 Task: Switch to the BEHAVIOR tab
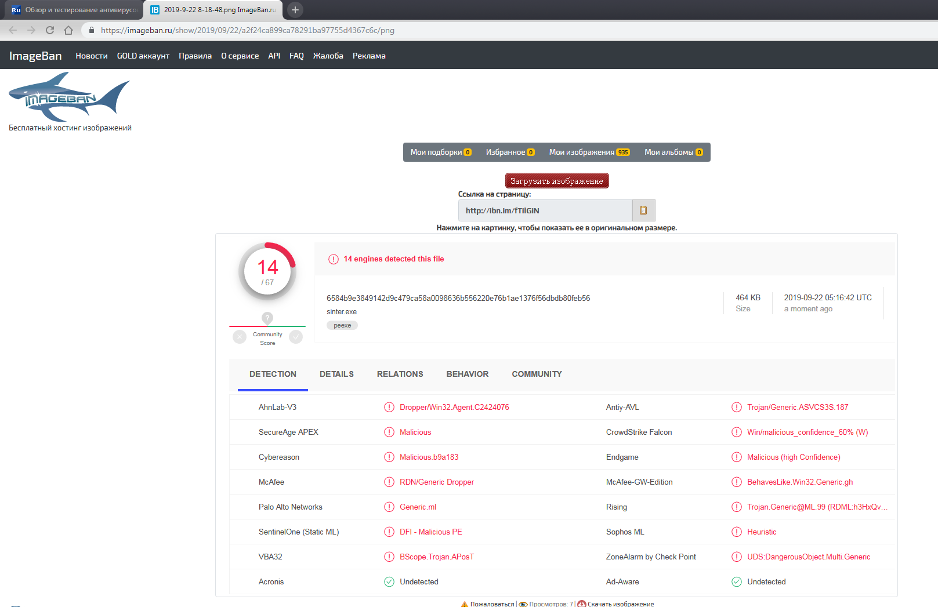[x=468, y=374]
